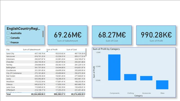The image size is (180, 101).
Task: Select the Bad Soden city cell
Action: pyautogui.click(x=11, y=76)
